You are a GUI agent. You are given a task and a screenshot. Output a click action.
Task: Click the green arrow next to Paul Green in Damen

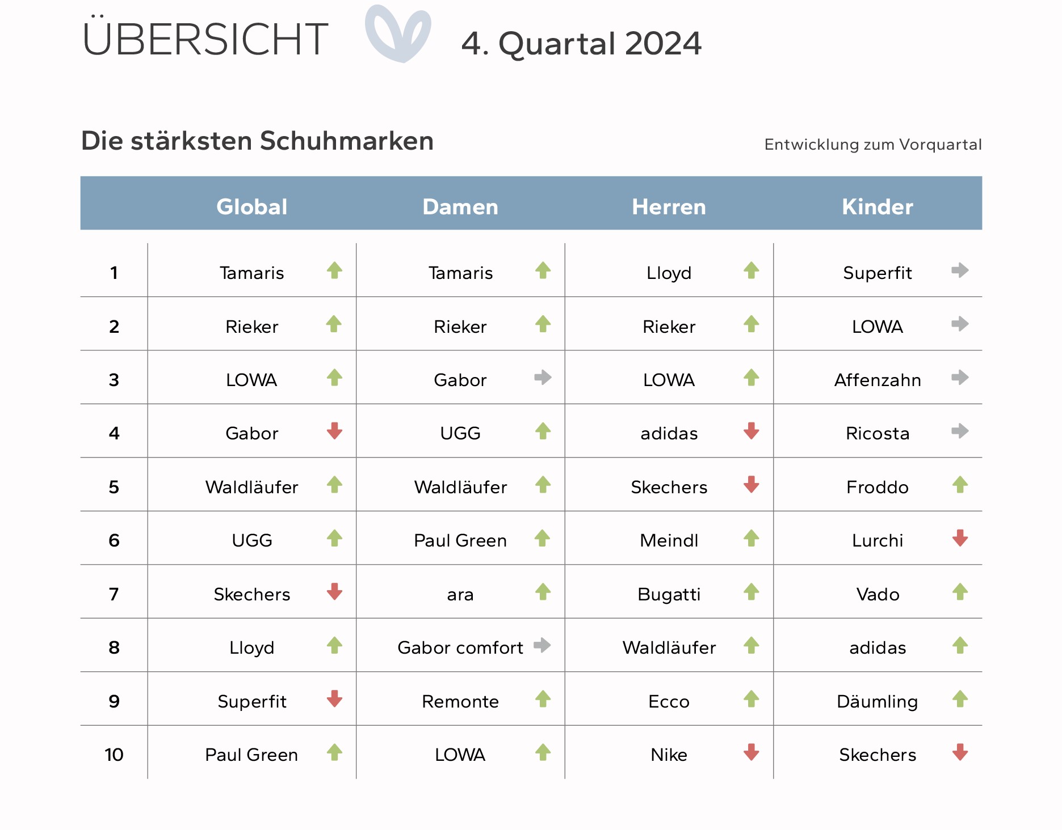tap(543, 538)
